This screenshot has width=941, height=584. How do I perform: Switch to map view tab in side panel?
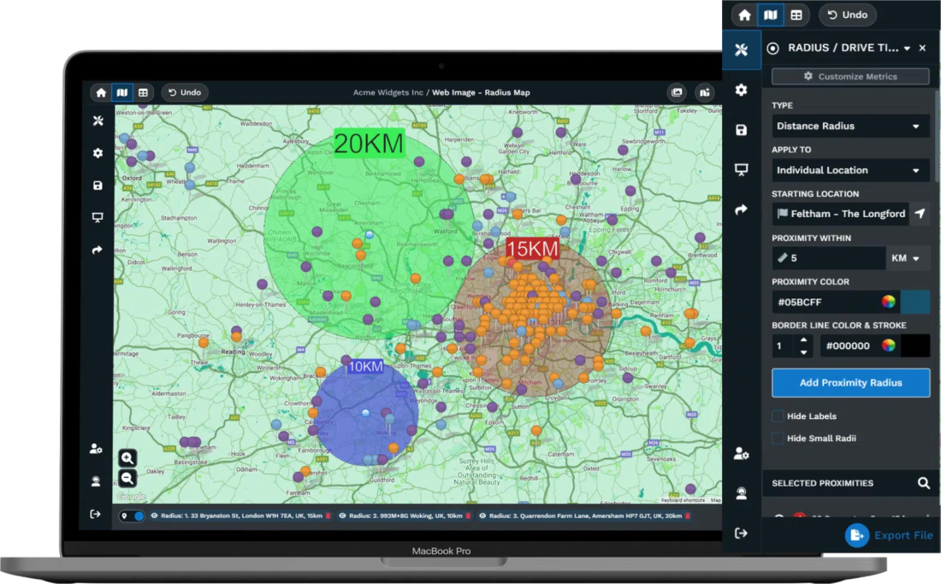click(771, 15)
